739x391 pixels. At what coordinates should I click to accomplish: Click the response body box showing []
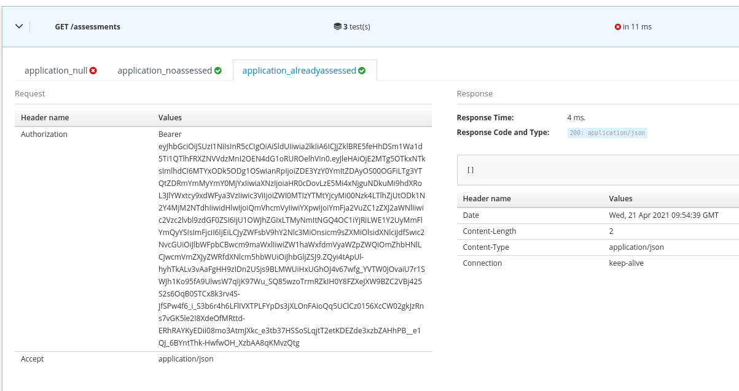598,170
